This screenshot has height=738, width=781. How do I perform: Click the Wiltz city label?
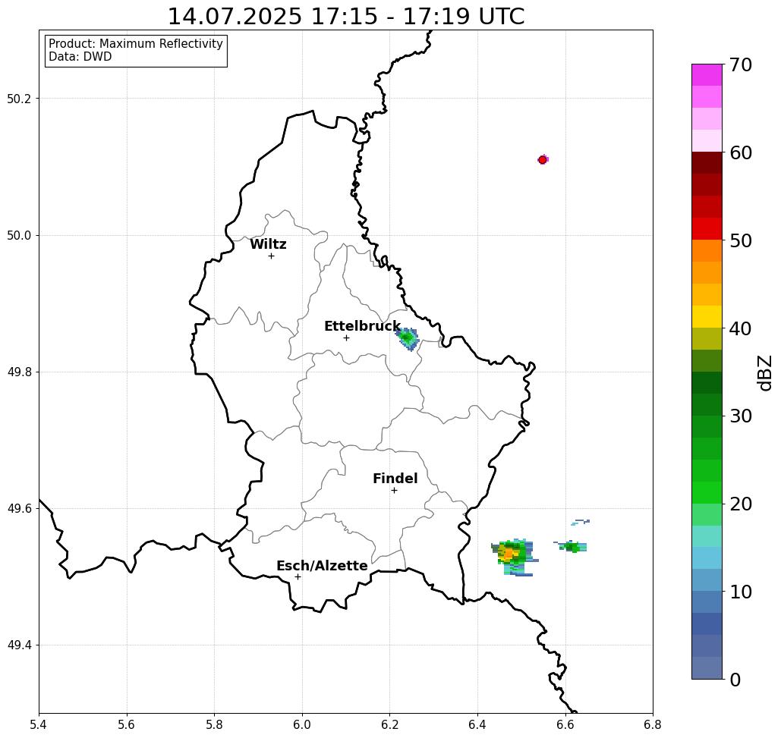[x=268, y=244]
